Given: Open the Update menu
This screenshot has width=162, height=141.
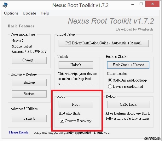Looking at the screenshot, I should 29,13.
